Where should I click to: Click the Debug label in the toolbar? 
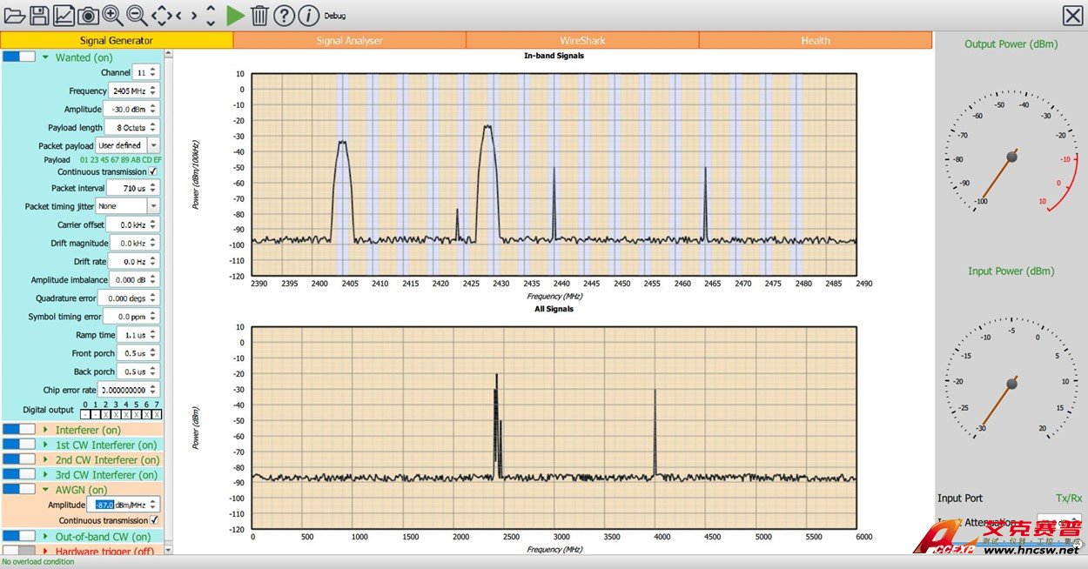(335, 16)
